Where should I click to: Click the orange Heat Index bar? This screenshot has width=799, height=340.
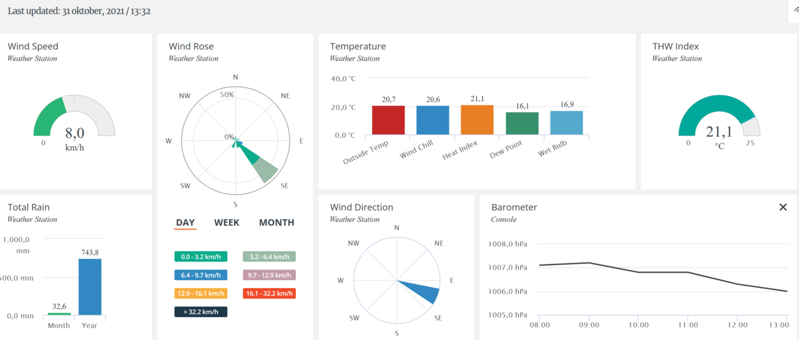pos(477,120)
